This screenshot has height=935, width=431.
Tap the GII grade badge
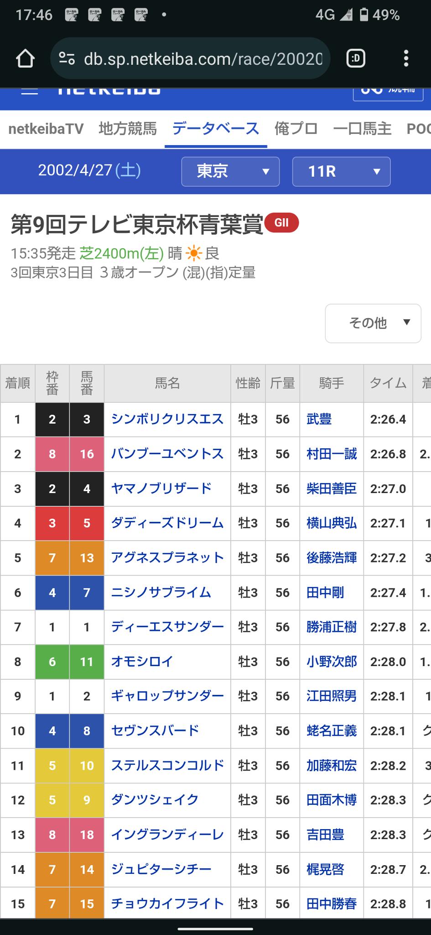(x=281, y=223)
